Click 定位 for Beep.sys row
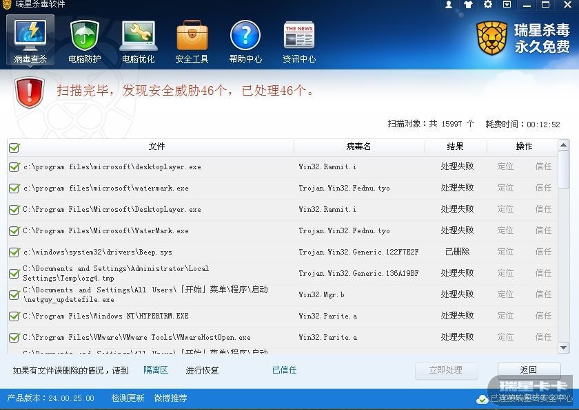Screen dimensions: 579x410 pos(505,252)
